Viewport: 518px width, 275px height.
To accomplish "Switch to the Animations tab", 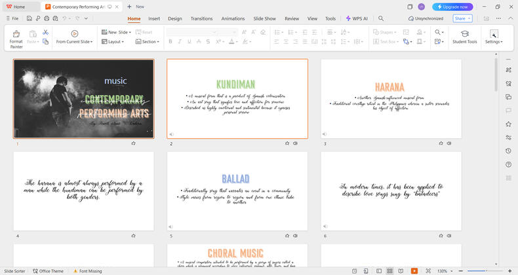I will pyautogui.click(x=233, y=18).
